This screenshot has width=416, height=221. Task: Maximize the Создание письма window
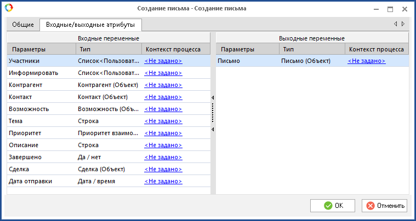click(x=390, y=9)
